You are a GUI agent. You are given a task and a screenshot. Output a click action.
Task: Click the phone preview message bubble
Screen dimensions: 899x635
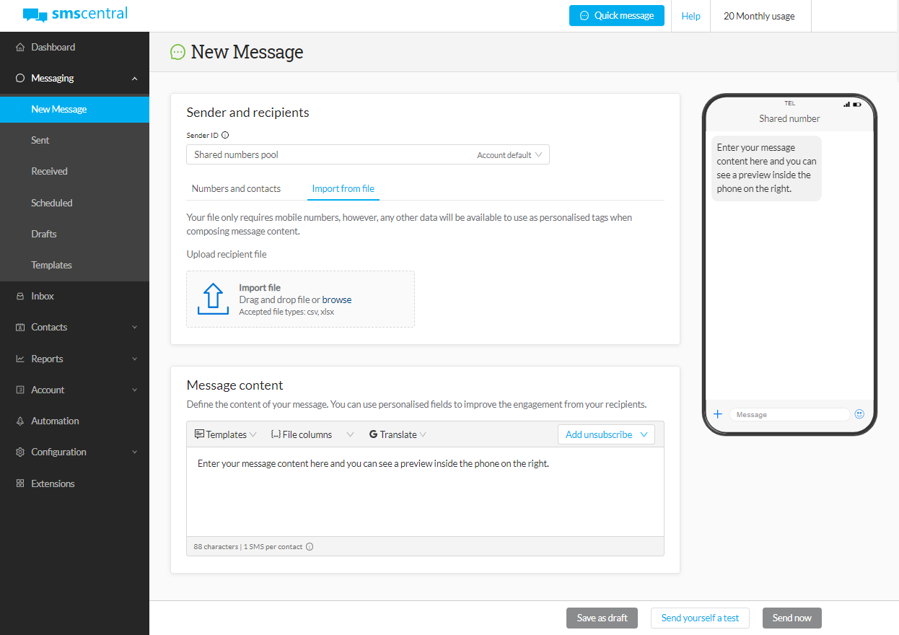coord(766,168)
